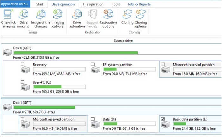Open the Application menu dropdown

point(16,4)
